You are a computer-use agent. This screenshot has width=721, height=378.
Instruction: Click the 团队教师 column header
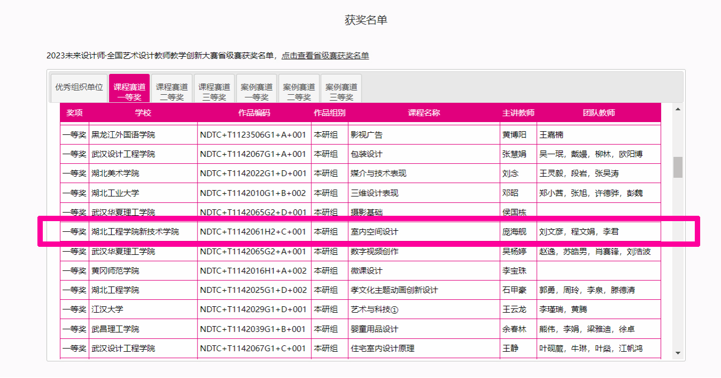[x=599, y=113]
